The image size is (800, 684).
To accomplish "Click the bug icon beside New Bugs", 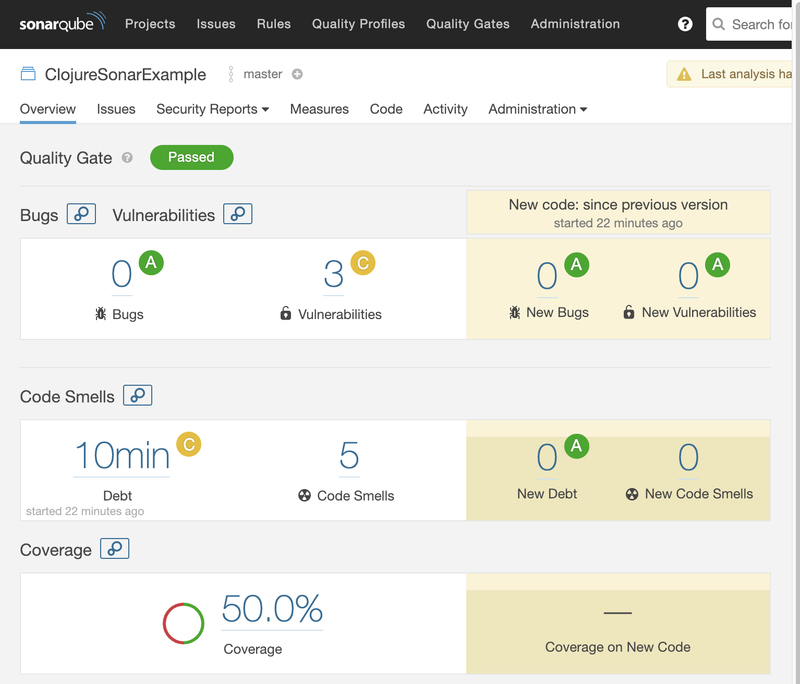I will tap(515, 312).
